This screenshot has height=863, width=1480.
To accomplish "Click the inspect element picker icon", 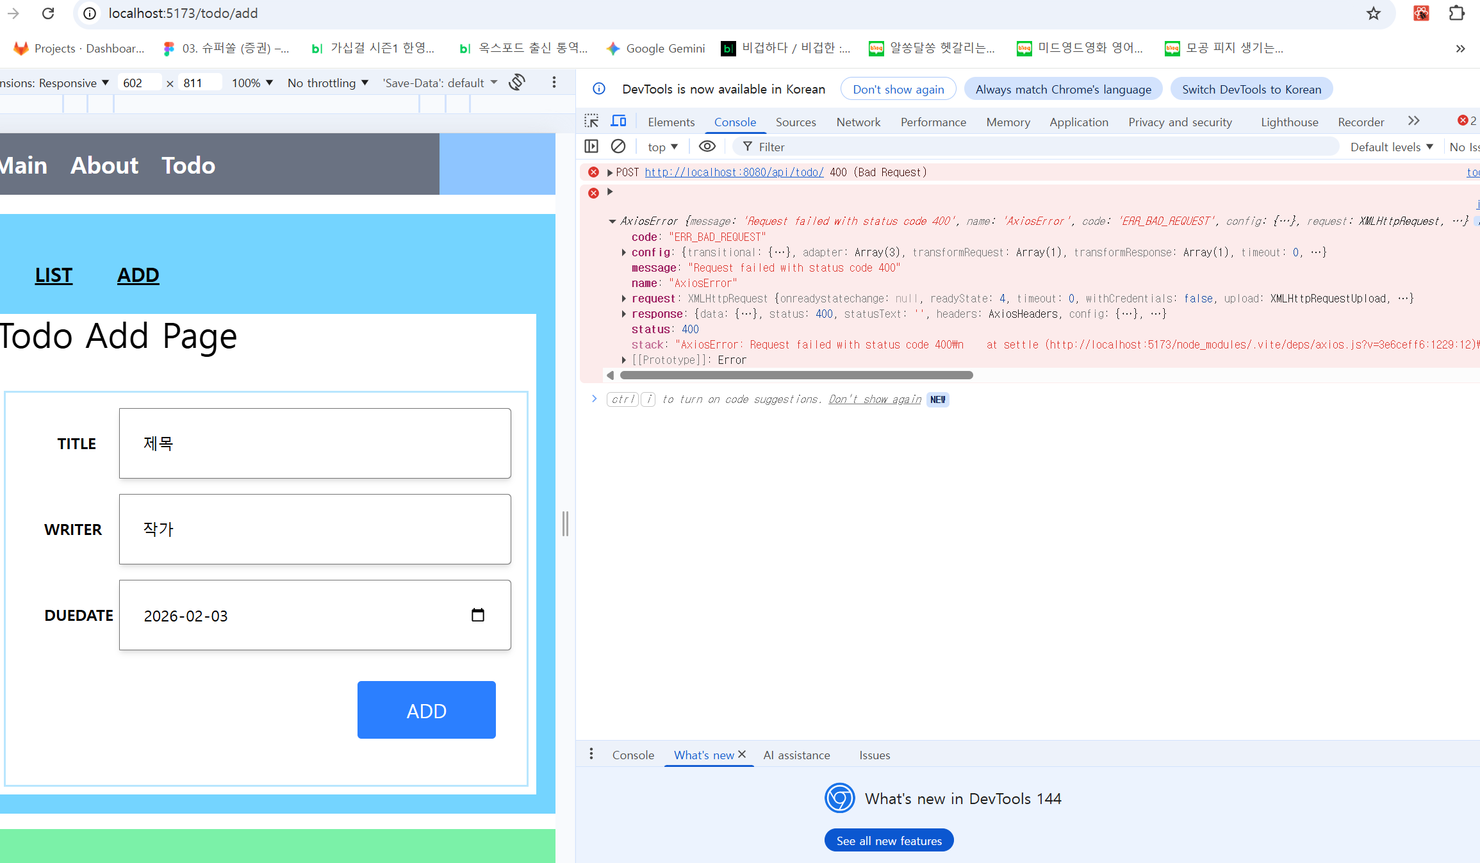I will pos(591,121).
